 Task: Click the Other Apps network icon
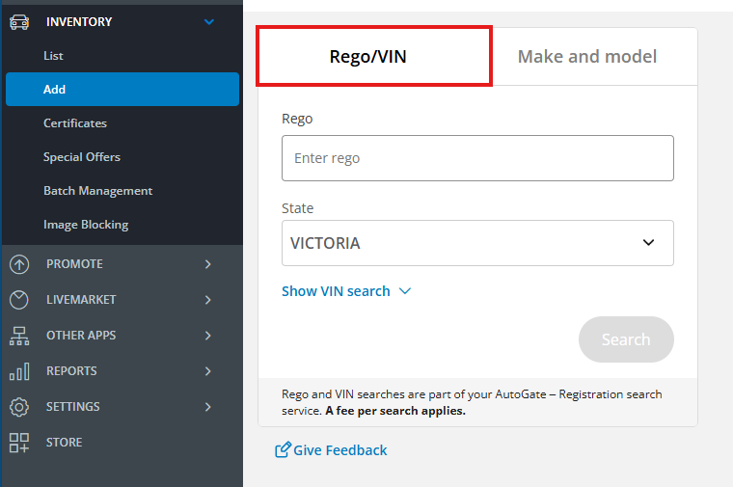[x=19, y=336]
